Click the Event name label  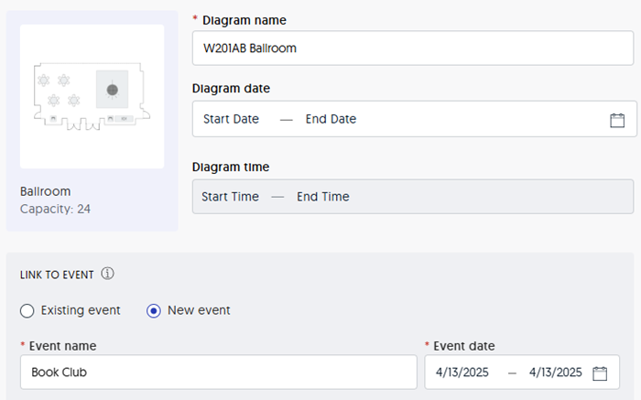click(62, 346)
